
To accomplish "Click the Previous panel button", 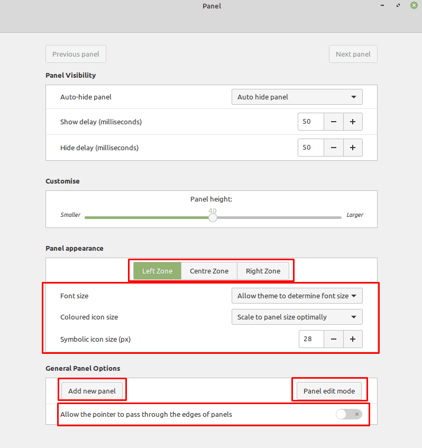I will click(76, 54).
